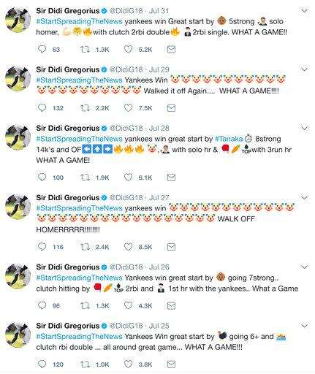Expand the Jul 28 tweet options chevron

pyautogui.click(x=304, y=128)
